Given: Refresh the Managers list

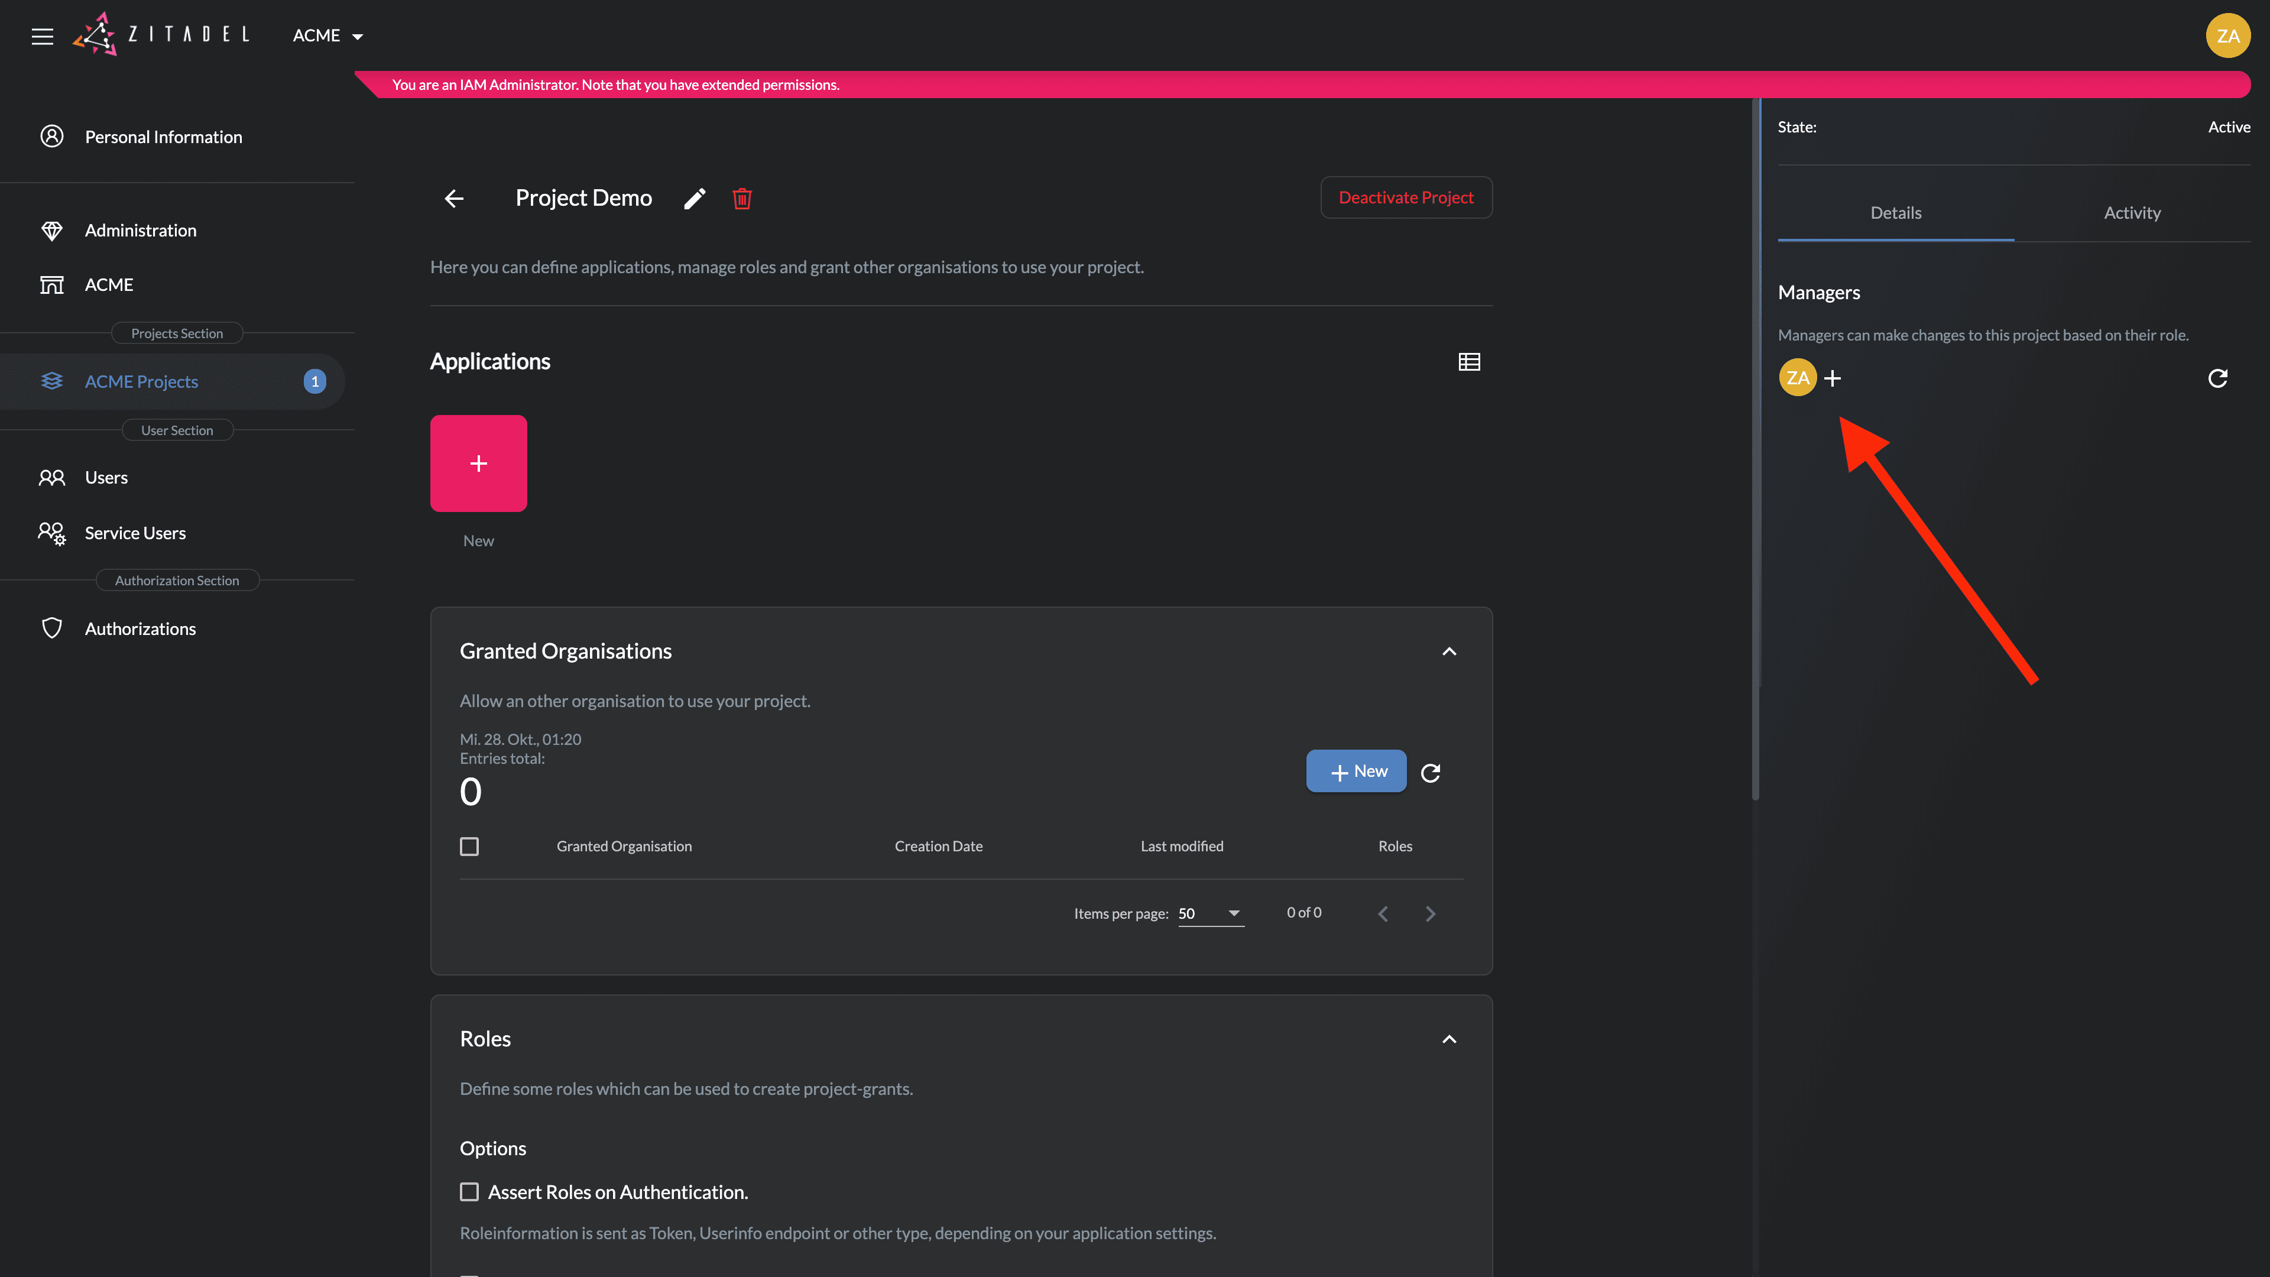Looking at the screenshot, I should click(x=2217, y=378).
